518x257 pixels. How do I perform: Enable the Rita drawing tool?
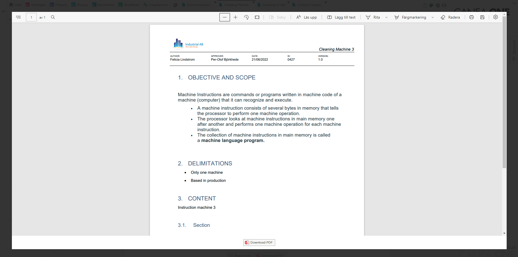374,17
